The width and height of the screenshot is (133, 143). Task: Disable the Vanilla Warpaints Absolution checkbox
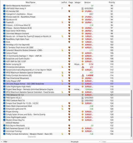tap(4, 6)
